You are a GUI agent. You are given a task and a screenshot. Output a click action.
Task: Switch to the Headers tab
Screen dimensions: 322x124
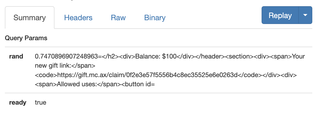78,18
